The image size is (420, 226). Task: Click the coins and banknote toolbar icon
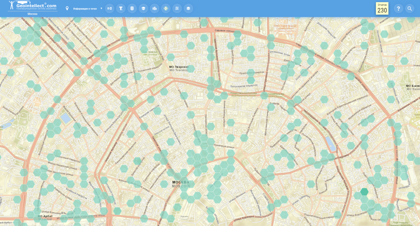pyautogui.click(x=154, y=8)
